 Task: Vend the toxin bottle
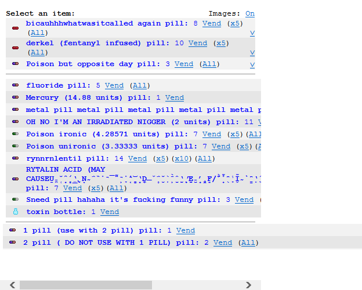(x=110, y=212)
